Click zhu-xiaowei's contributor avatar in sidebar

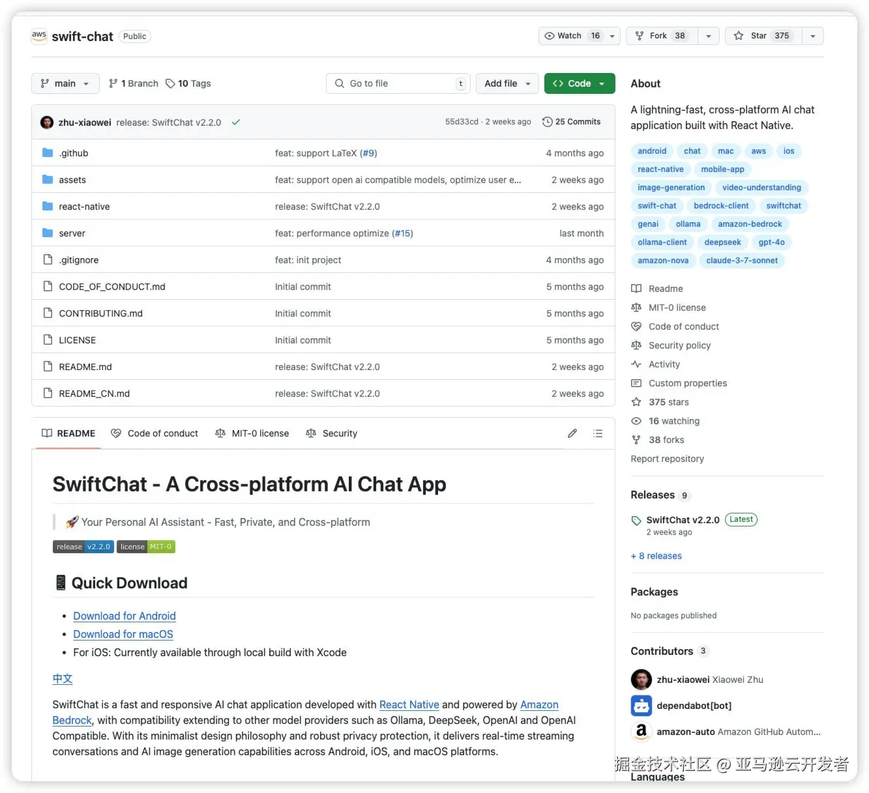[x=641, y=680]
